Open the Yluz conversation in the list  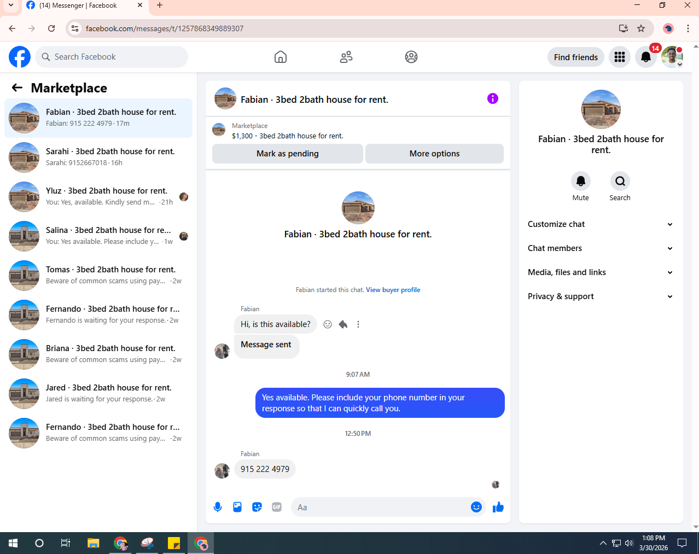point(98,197)
